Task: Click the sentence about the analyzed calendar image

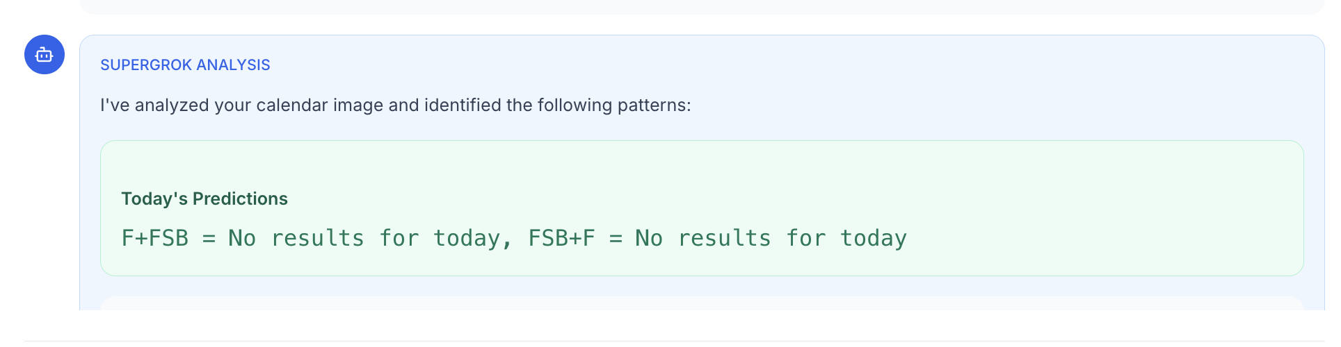Action: tap(396, 105)
